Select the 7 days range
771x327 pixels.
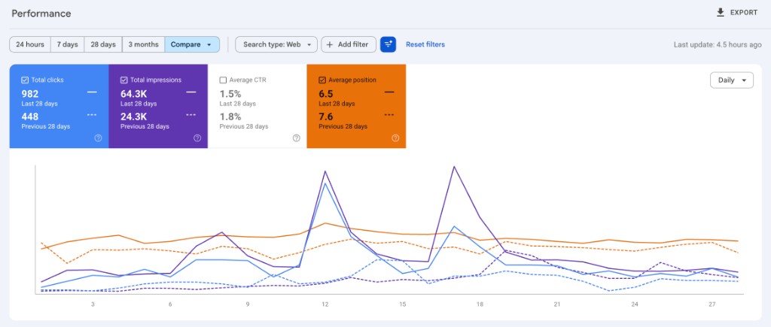pos(67,44)
